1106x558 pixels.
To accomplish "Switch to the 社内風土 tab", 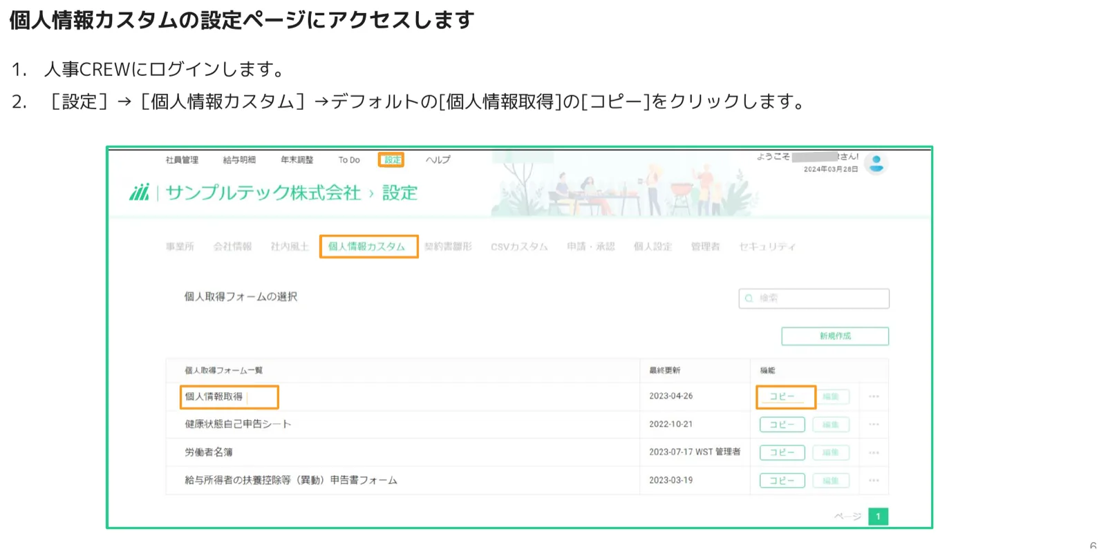I will coord(290,247).
